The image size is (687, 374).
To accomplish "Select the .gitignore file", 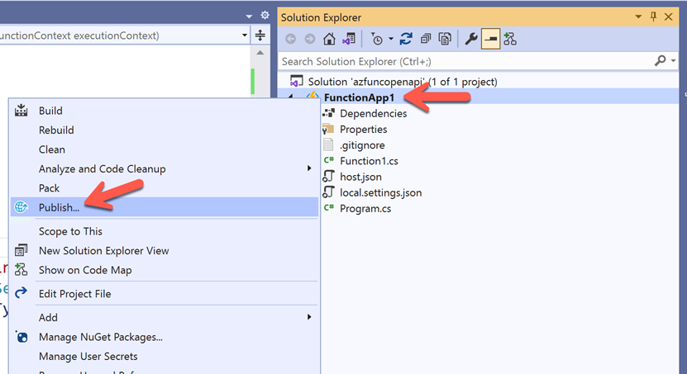I will coord(362,144).
